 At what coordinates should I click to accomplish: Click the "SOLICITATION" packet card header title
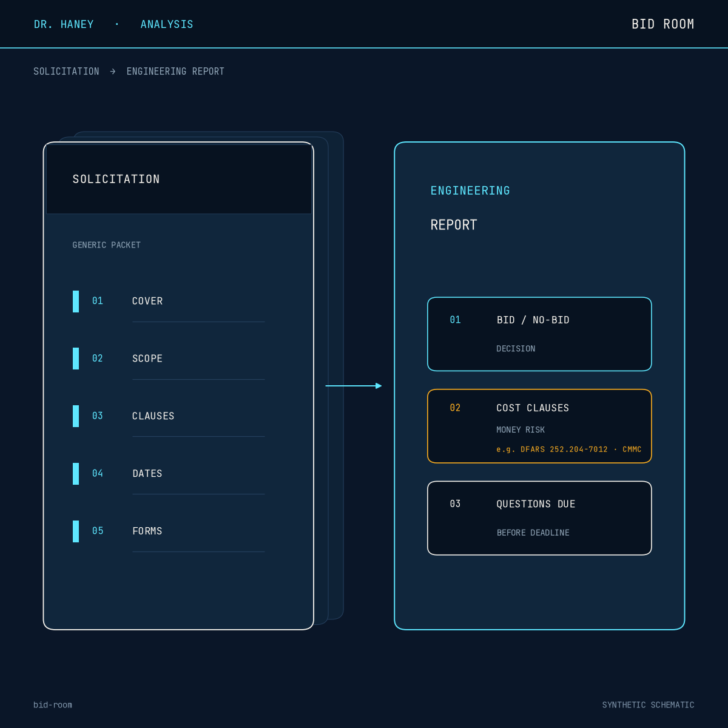tap(116, 179)
